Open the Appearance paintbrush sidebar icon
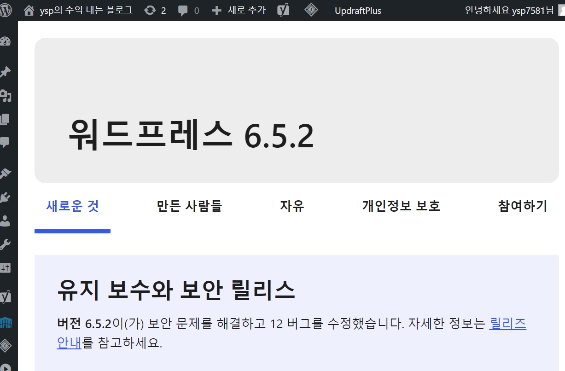 click(5, 173)
